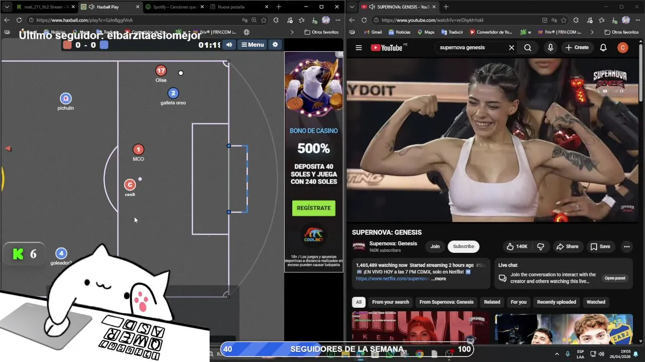Viewport: 645px width, 362px height.
Task: Select the Related chip
Action: (x=492, y=302)
